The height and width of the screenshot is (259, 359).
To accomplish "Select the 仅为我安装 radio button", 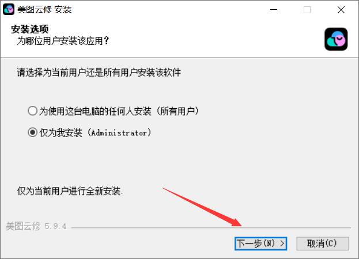I will coord(32,132).
